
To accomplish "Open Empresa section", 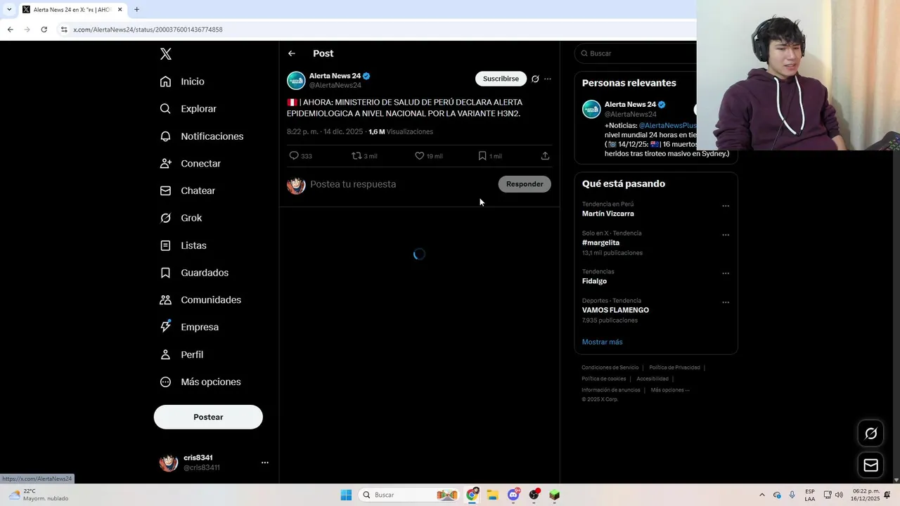I will coord(189,327).
